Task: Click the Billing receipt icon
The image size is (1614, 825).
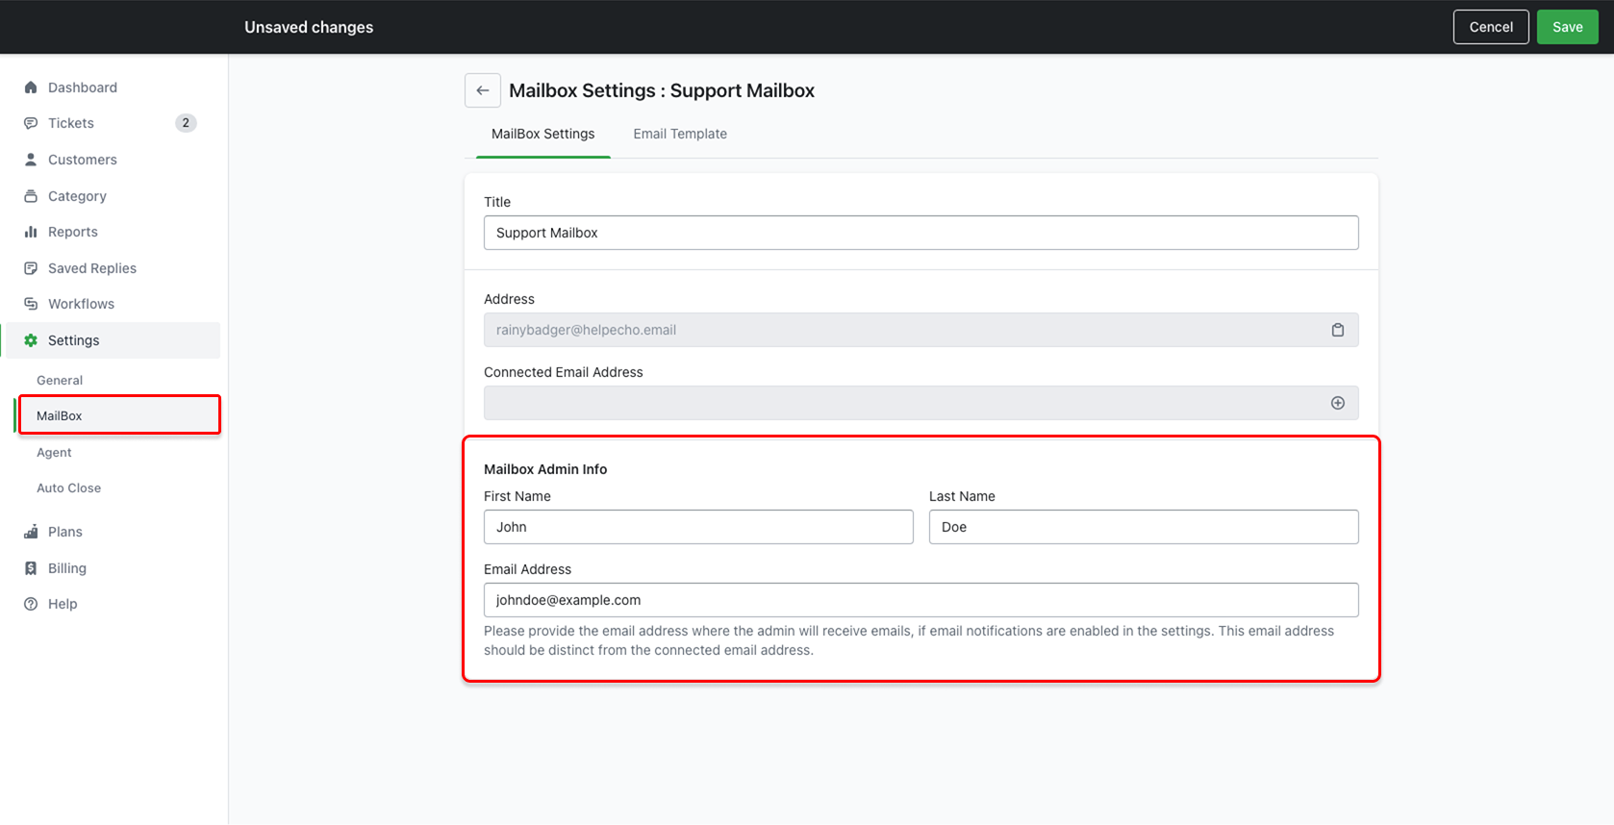Action: [x=31, y=568]
